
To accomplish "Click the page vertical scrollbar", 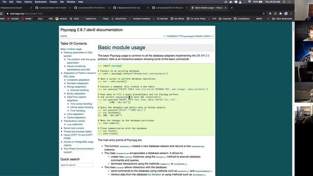I will [x=293, y=26].
